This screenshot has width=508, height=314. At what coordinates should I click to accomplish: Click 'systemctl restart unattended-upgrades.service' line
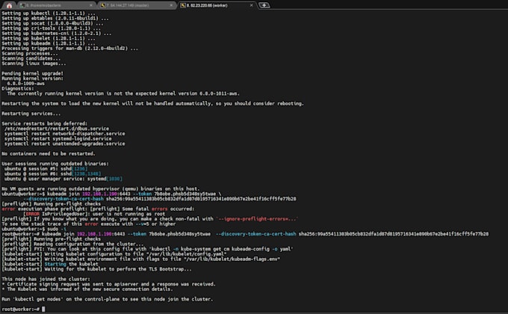[64, 144]
